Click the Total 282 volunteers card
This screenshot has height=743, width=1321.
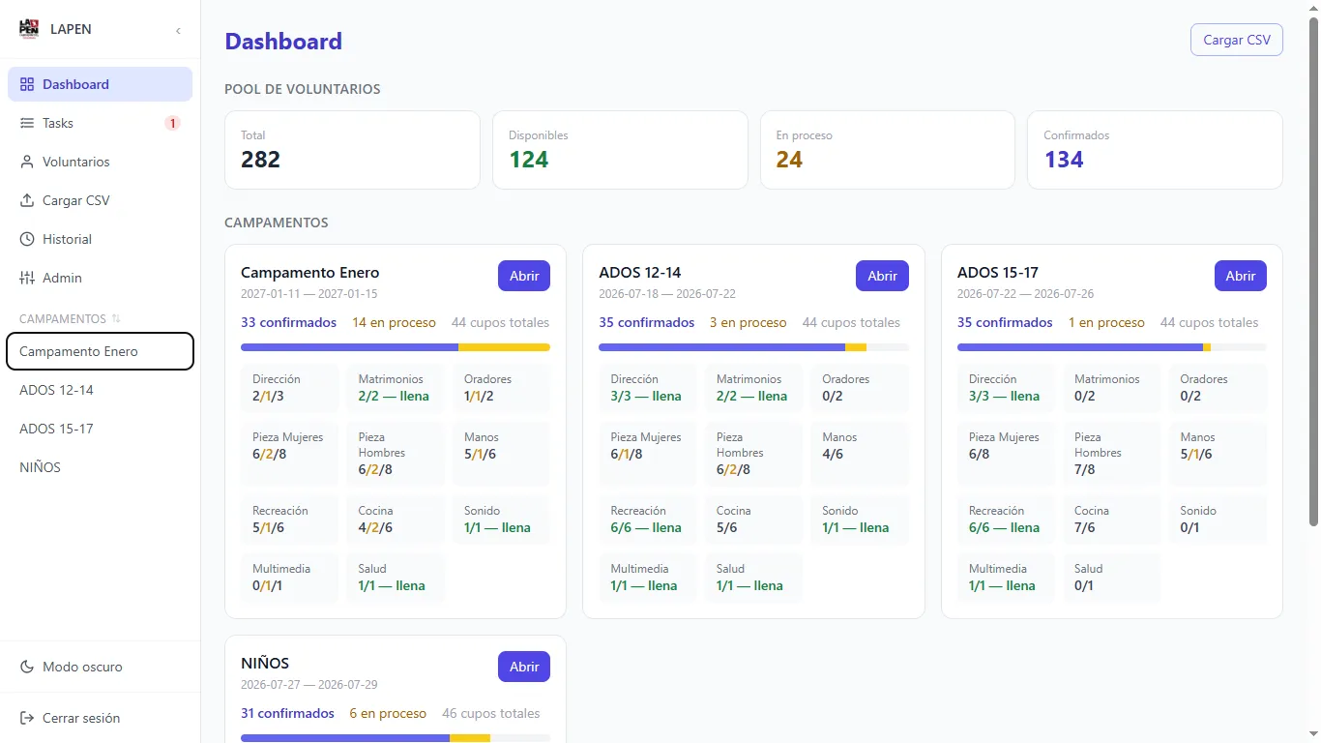tap(352, 150)
